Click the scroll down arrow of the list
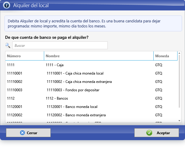The width and height of the screenshot is (185, 147). (179, 120)
